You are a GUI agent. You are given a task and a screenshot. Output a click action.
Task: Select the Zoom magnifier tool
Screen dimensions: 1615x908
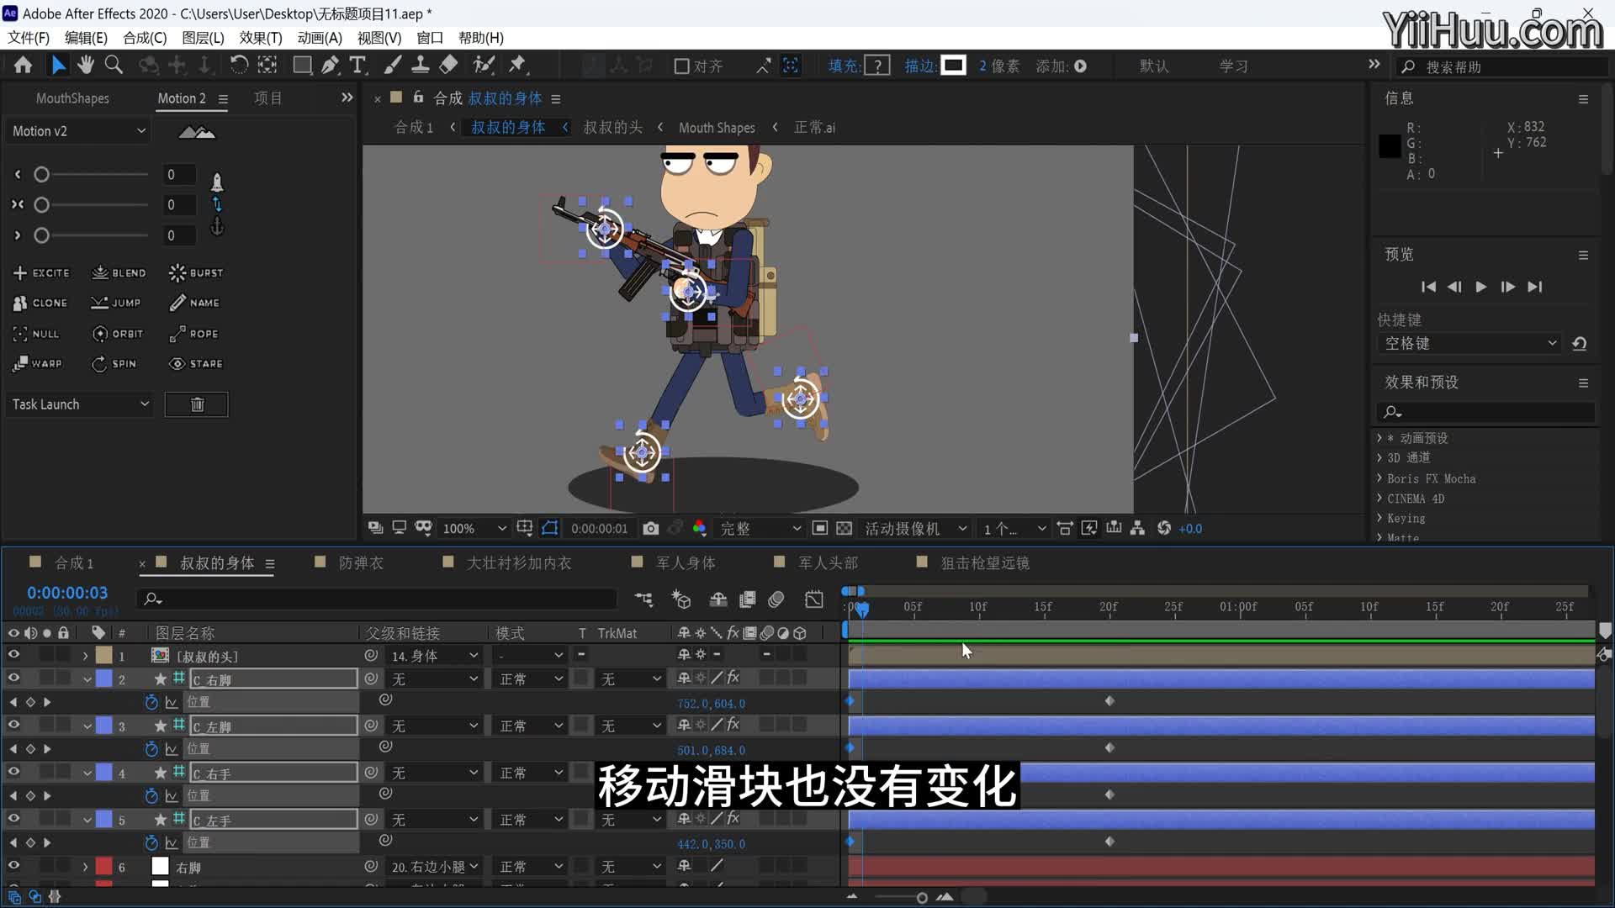114,65
